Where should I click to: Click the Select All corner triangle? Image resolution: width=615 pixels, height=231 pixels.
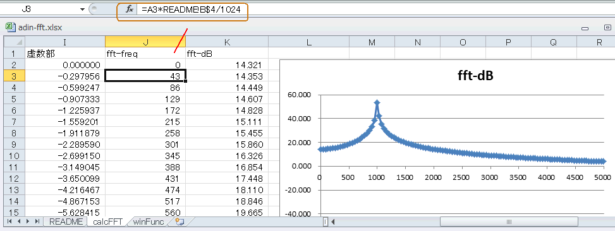click(14, 42)
